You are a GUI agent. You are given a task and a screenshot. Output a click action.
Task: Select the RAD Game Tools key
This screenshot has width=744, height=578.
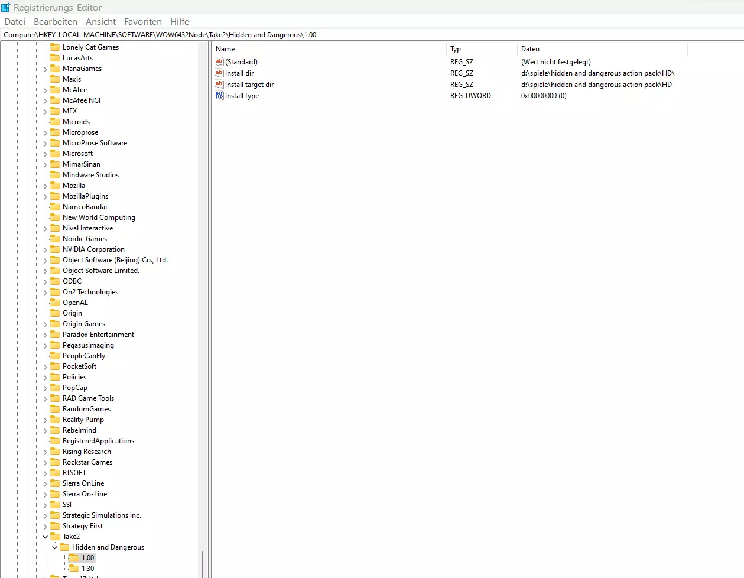pyautogui.click(x=89, y=398)
